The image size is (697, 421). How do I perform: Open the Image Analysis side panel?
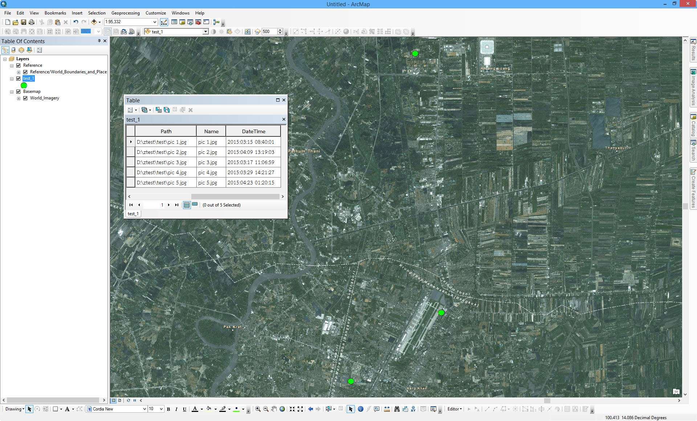693,87
